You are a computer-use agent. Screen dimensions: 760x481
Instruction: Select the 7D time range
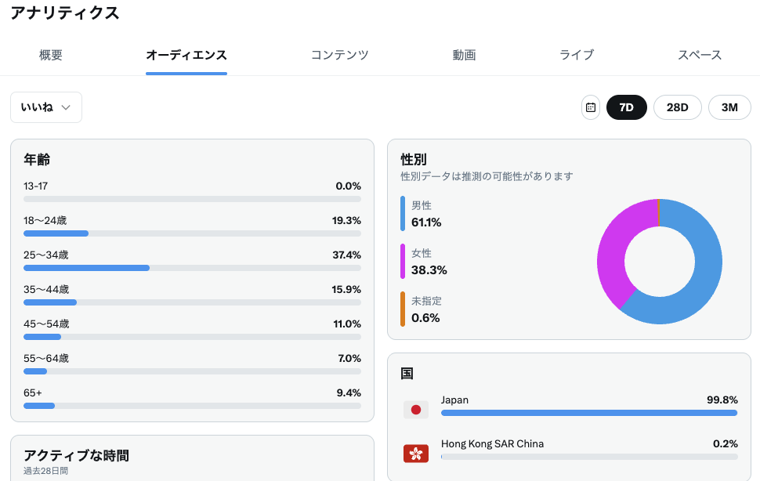tap(626, 107)
